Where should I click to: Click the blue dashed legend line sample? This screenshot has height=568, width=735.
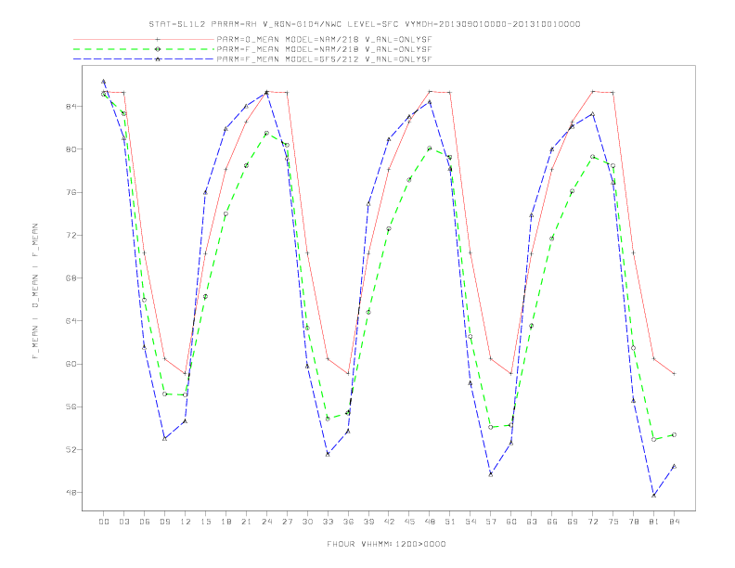[144, 59]
